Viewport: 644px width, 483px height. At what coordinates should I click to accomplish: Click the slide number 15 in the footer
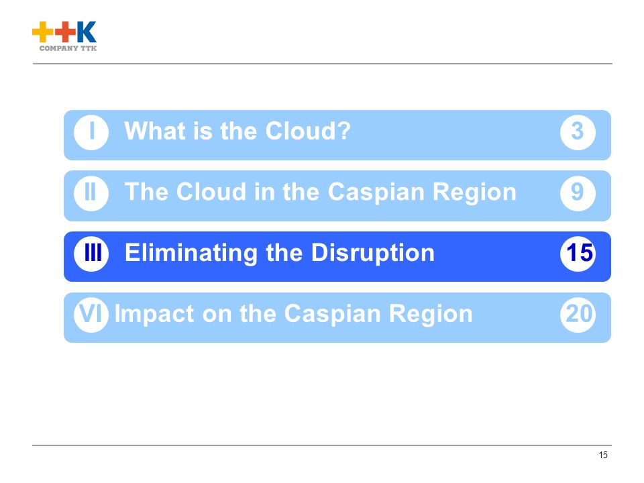603,455
